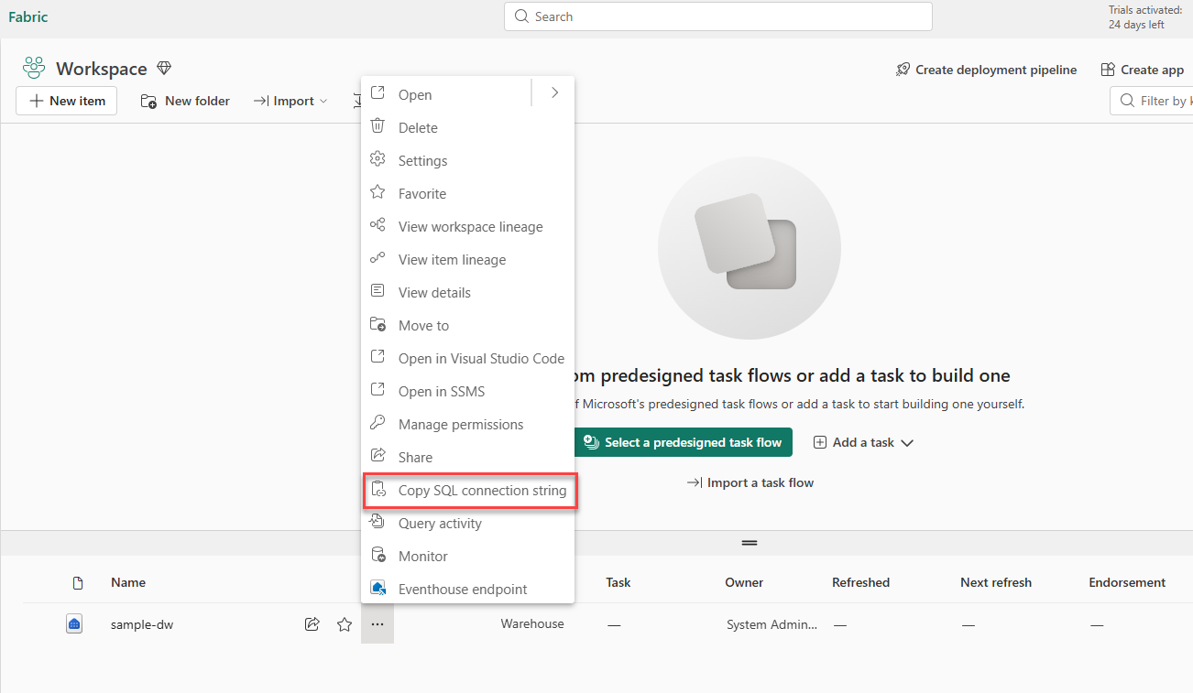Open the Create app option
1193x693 pixels.
1142,70
